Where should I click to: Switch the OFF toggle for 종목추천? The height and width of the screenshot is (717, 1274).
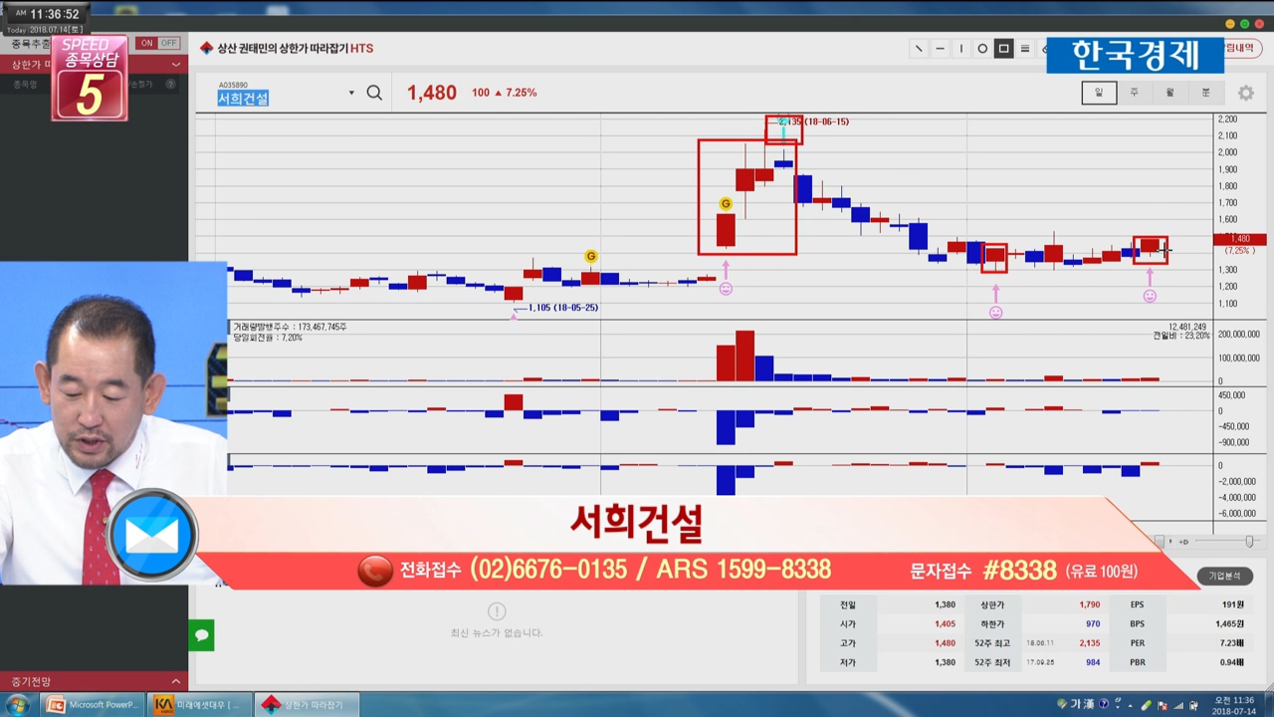[168, 43]
